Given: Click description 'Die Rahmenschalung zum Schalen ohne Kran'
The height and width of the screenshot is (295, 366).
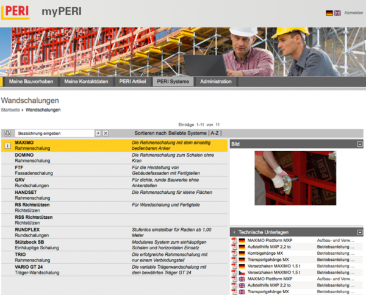Looking at the screenshot, I should pos(173,158).
